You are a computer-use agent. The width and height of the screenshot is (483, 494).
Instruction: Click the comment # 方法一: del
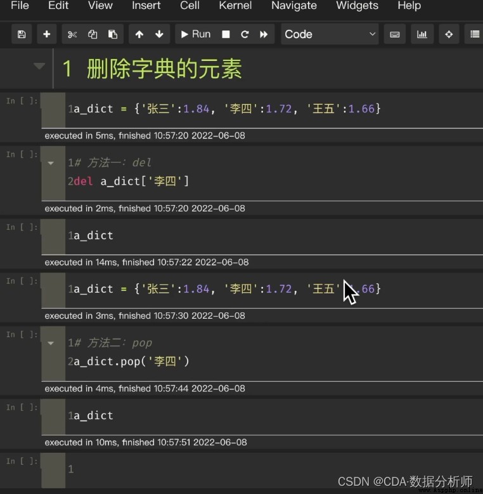[113, 163]
